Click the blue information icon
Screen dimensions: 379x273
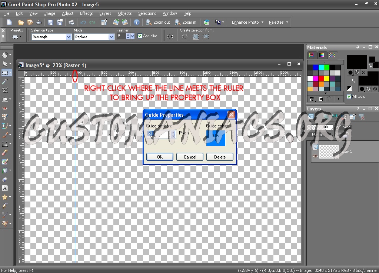point(137,22)
